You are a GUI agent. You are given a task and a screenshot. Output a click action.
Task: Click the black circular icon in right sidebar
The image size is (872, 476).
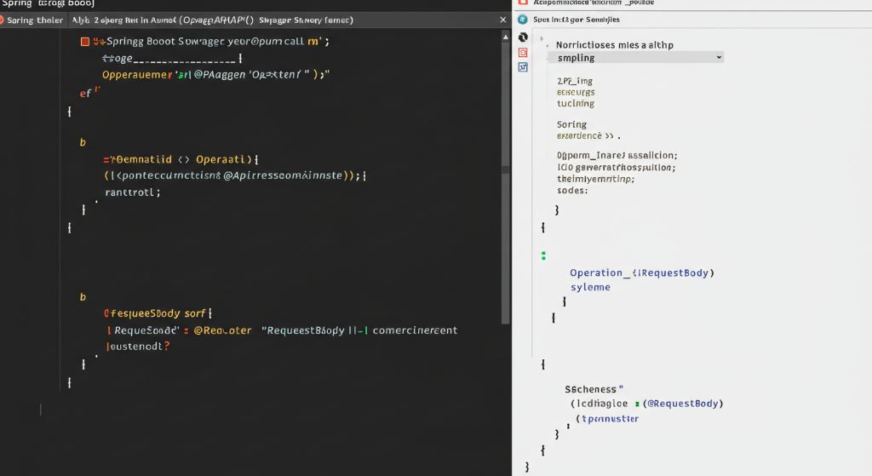click(523, 37)
